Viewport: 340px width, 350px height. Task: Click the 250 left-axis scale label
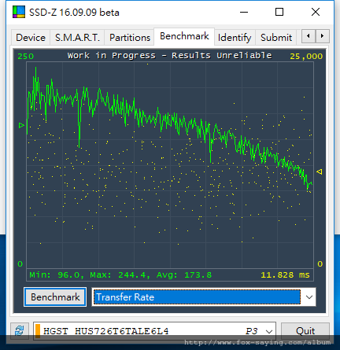(25, 56)
